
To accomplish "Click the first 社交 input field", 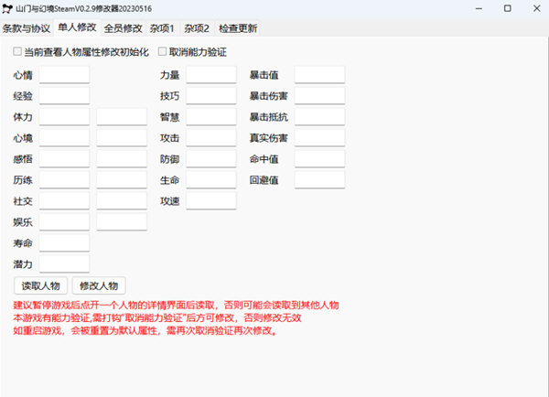I will tap(64, 200).
